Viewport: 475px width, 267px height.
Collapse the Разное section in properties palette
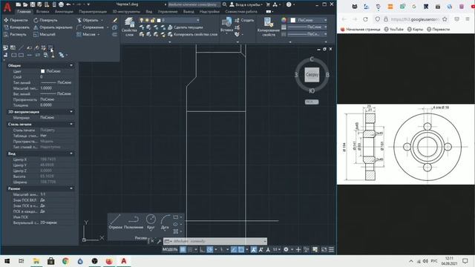[71, 188]
